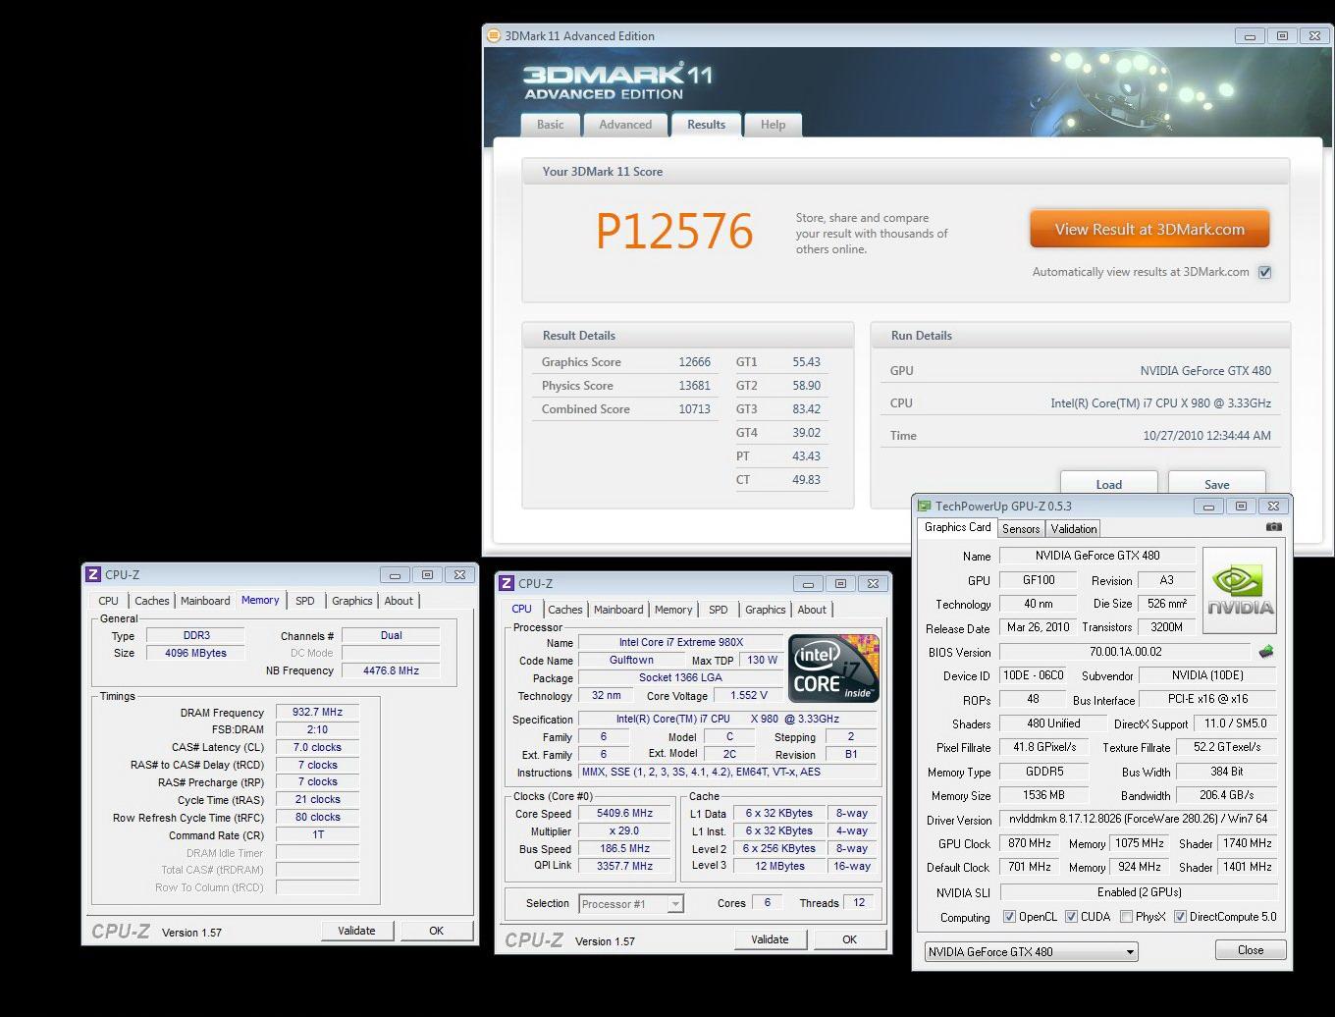This screenshot has height=1017, width=1335.
Task: Click the Intel Core i7 logo in CPU-Z
Action: [833, 669]
